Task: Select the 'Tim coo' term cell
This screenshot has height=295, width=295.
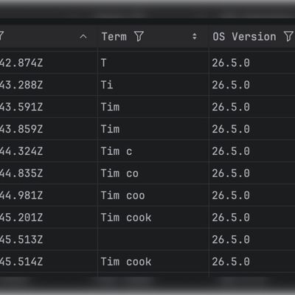Action: [153, 195]
